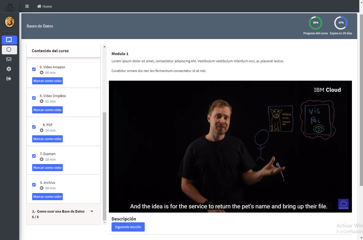Click the scroll up arrow of course list
Screen dimensions: 363x240
point(104,47)
